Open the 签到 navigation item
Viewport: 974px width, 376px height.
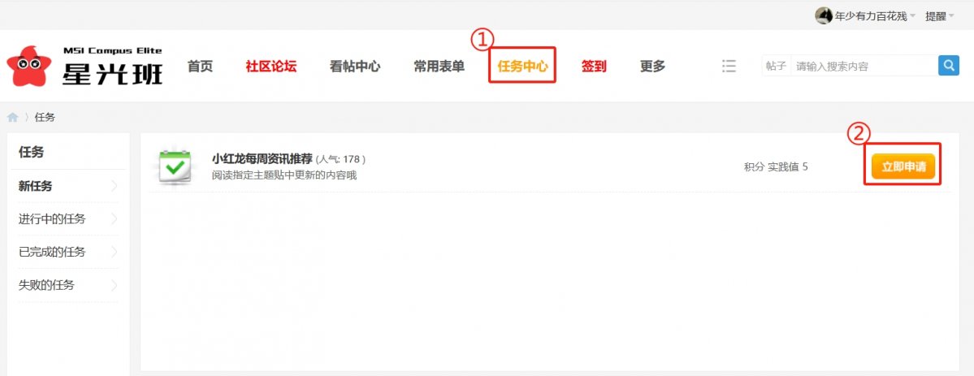594,66
